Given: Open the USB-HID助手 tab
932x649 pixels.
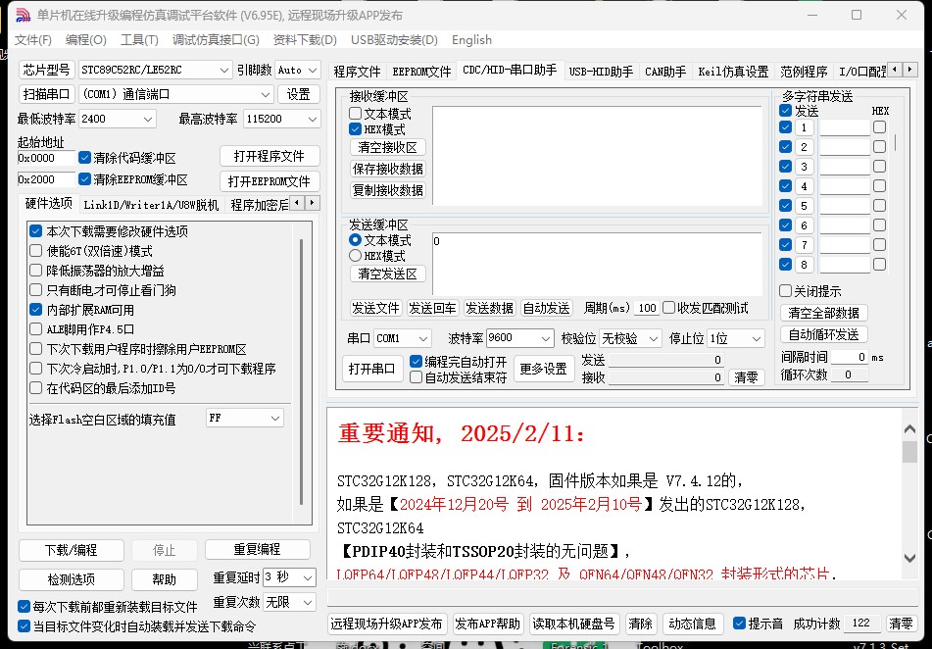Looking at the screenshot, I should click(x=601, y=72).
